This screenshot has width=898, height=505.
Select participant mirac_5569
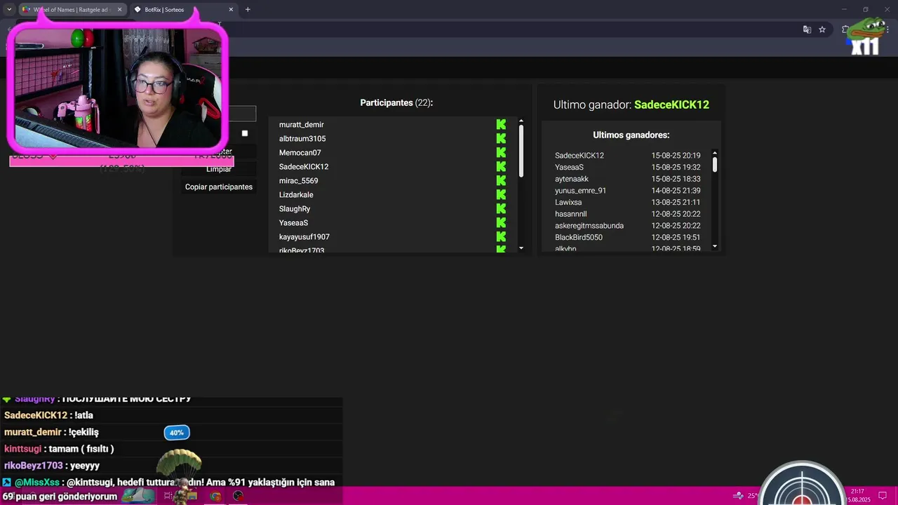pos(299,181)
